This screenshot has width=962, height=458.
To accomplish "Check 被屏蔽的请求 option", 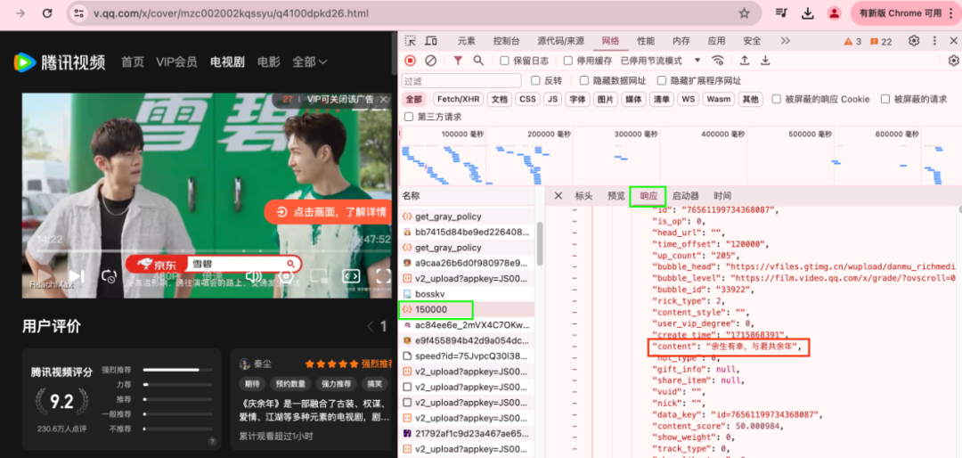I will click(885, 99).
